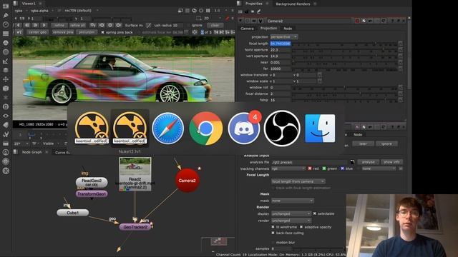The height and width of the screenshot is (257, 458).
Task: Click the red icon in Camera2 header
Action: (x=357, y=21)
